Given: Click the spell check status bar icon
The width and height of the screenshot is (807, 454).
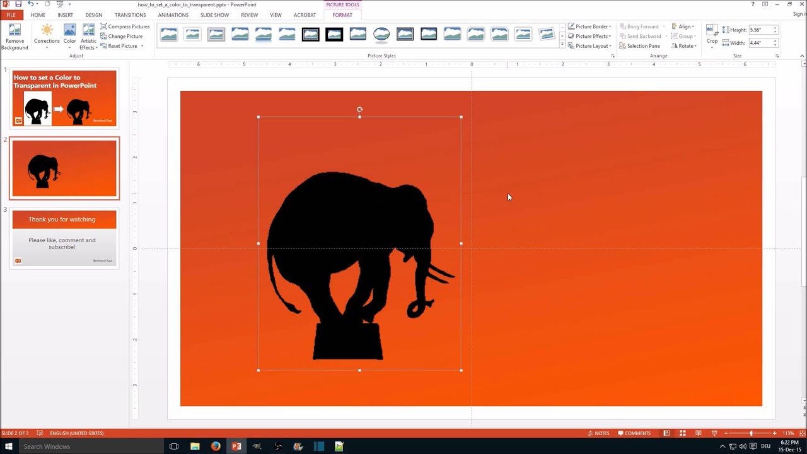Looking at the screenshot, I should (40, 433).
